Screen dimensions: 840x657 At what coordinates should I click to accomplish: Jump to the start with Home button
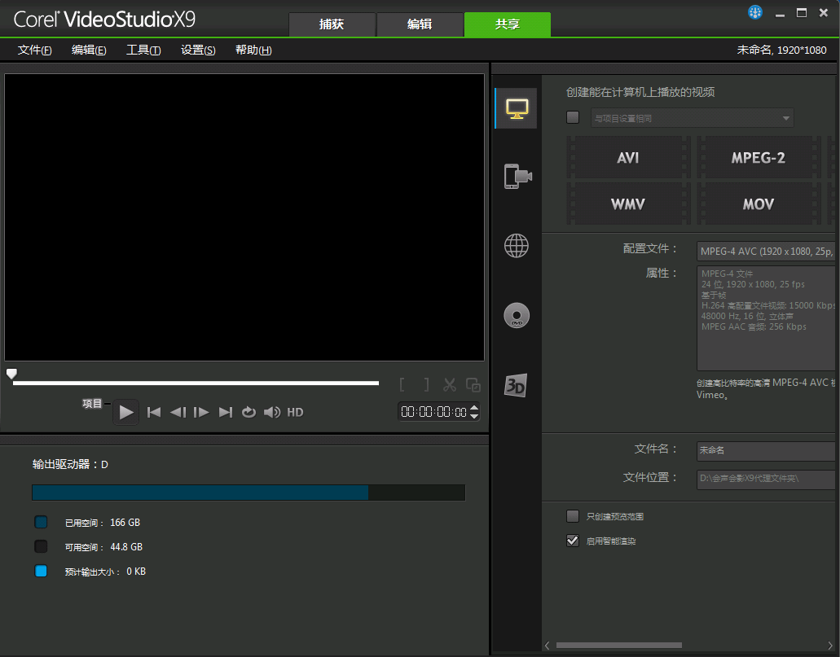click(x=154, y=412)
